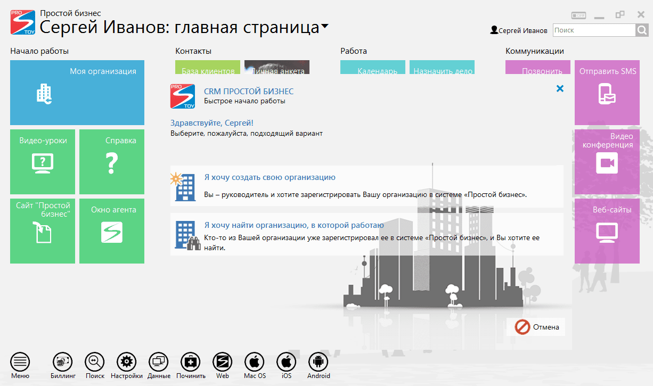Open the Сайт "Простой бизнес" tile
This screenshot has width=653, height=386.
pos(43,231)
